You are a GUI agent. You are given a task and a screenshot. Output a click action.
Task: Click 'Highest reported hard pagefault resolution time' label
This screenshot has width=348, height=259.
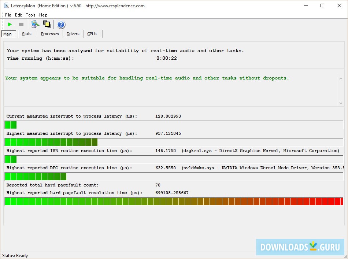pyautogui.click(x=74, y=193)
